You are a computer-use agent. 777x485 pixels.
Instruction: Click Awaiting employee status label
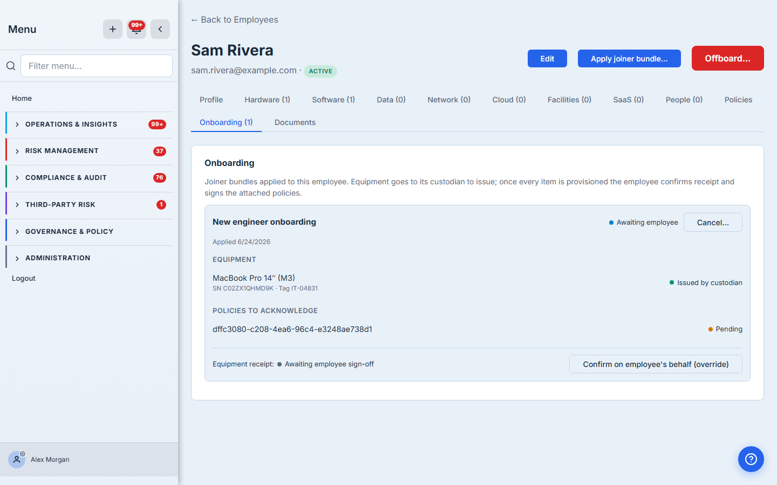644,223
